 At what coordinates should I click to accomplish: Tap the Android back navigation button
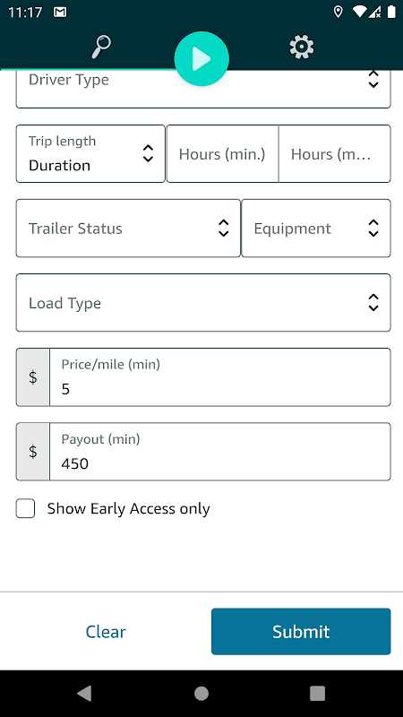(x=84, y=693)
